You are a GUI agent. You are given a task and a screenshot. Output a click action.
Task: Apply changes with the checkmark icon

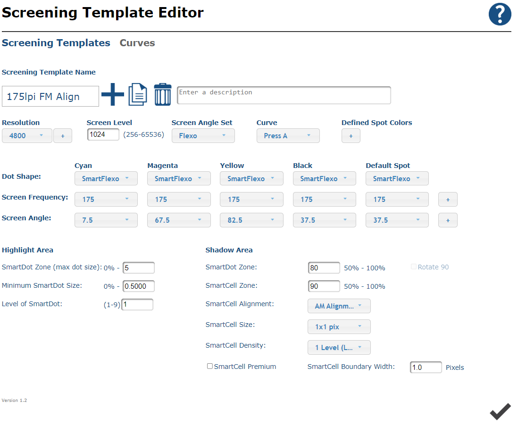click(x=500, y=411)
